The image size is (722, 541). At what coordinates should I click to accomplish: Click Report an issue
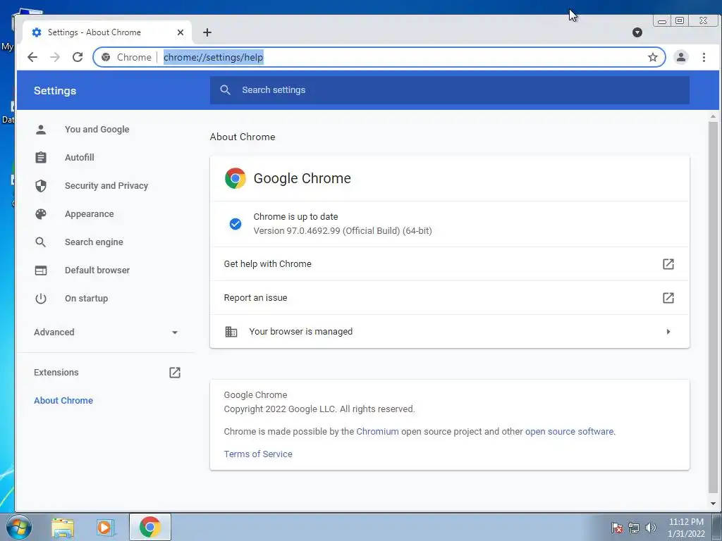[x=449, y=298]
